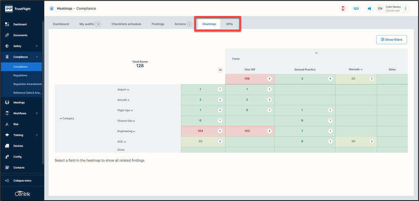Open the announcements megaphone icon
This screenshot has width=419, height=201.
369,8
